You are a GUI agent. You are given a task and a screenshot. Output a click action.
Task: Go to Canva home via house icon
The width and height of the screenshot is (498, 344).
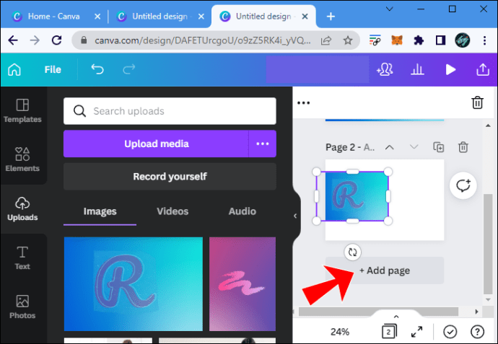tap(14, 69)
